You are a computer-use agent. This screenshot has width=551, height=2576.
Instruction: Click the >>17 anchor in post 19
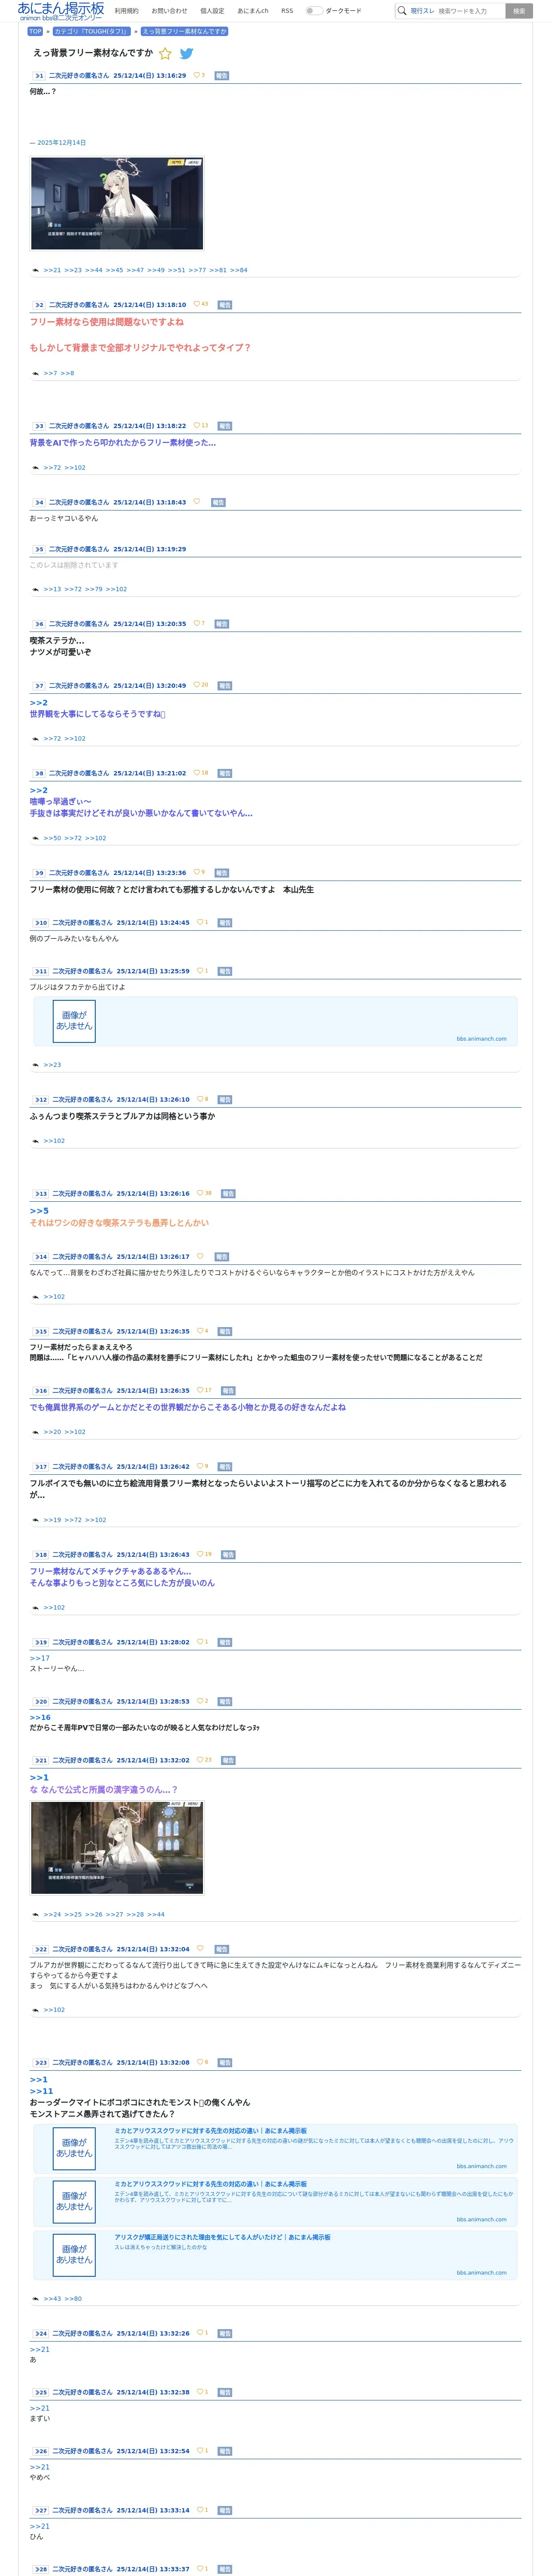tap(39, 1658)
